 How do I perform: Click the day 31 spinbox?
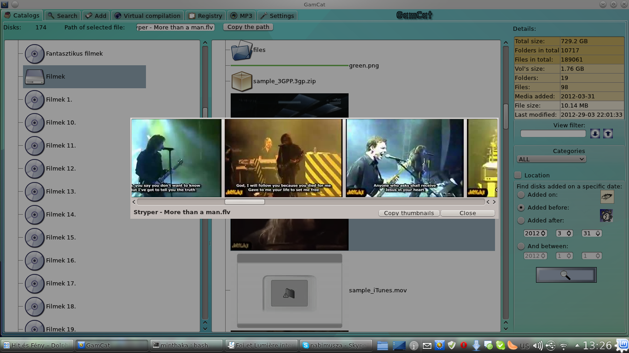[x=592, y=233]
